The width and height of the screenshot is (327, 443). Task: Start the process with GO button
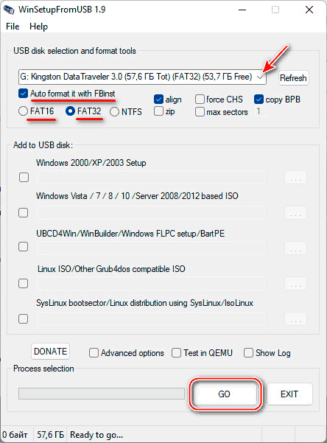click(x=225, y=394)
